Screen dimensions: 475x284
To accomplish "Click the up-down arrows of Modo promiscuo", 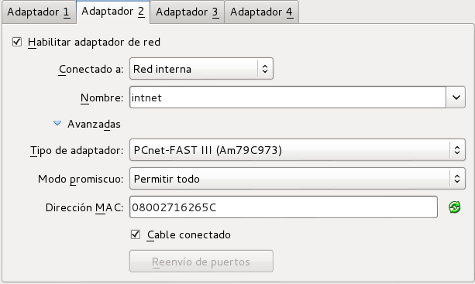I will 457,179.
